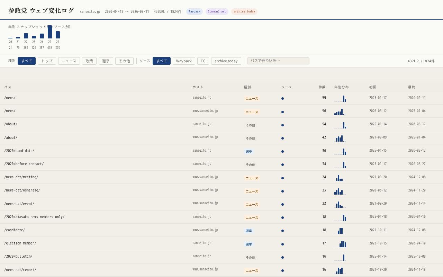Filter by ニュース type
This screenshot has height=277, width=443.
(x=69, y=61)
